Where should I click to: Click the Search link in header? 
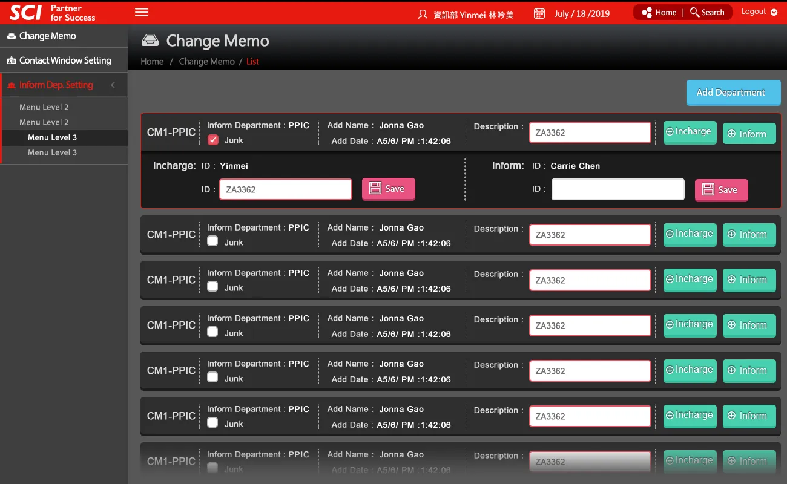click(713, 13)
